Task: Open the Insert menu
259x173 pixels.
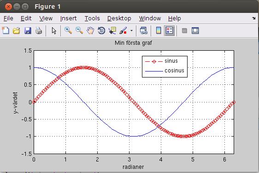Action: (x=68, y=18)
